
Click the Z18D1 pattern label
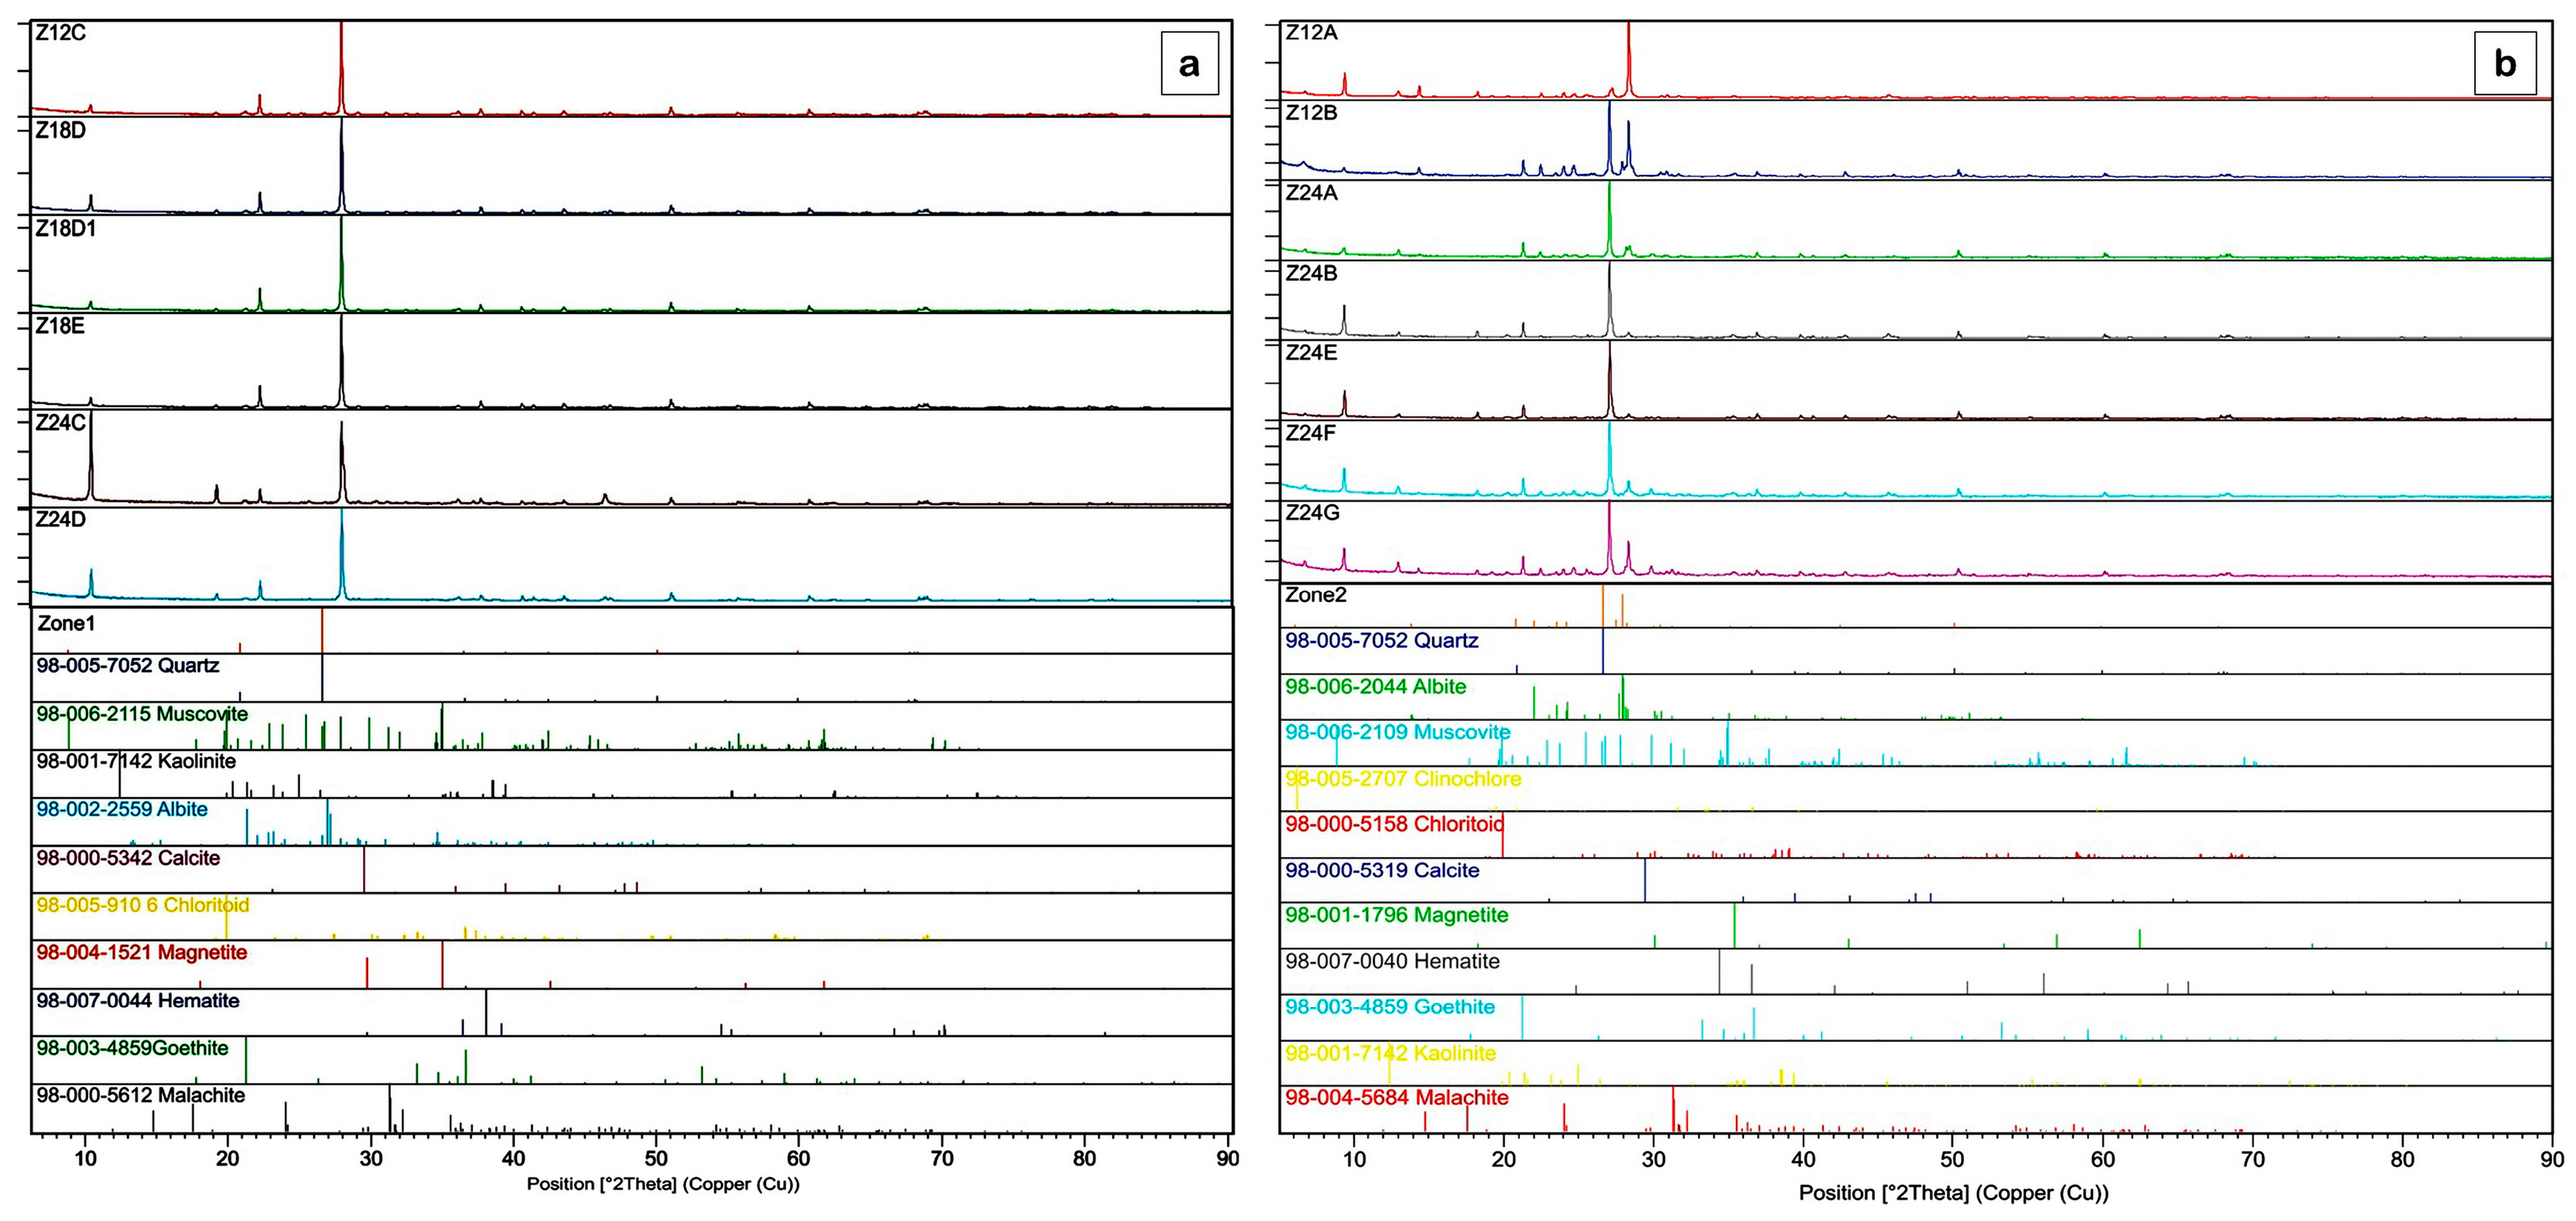tap(66, 228)
